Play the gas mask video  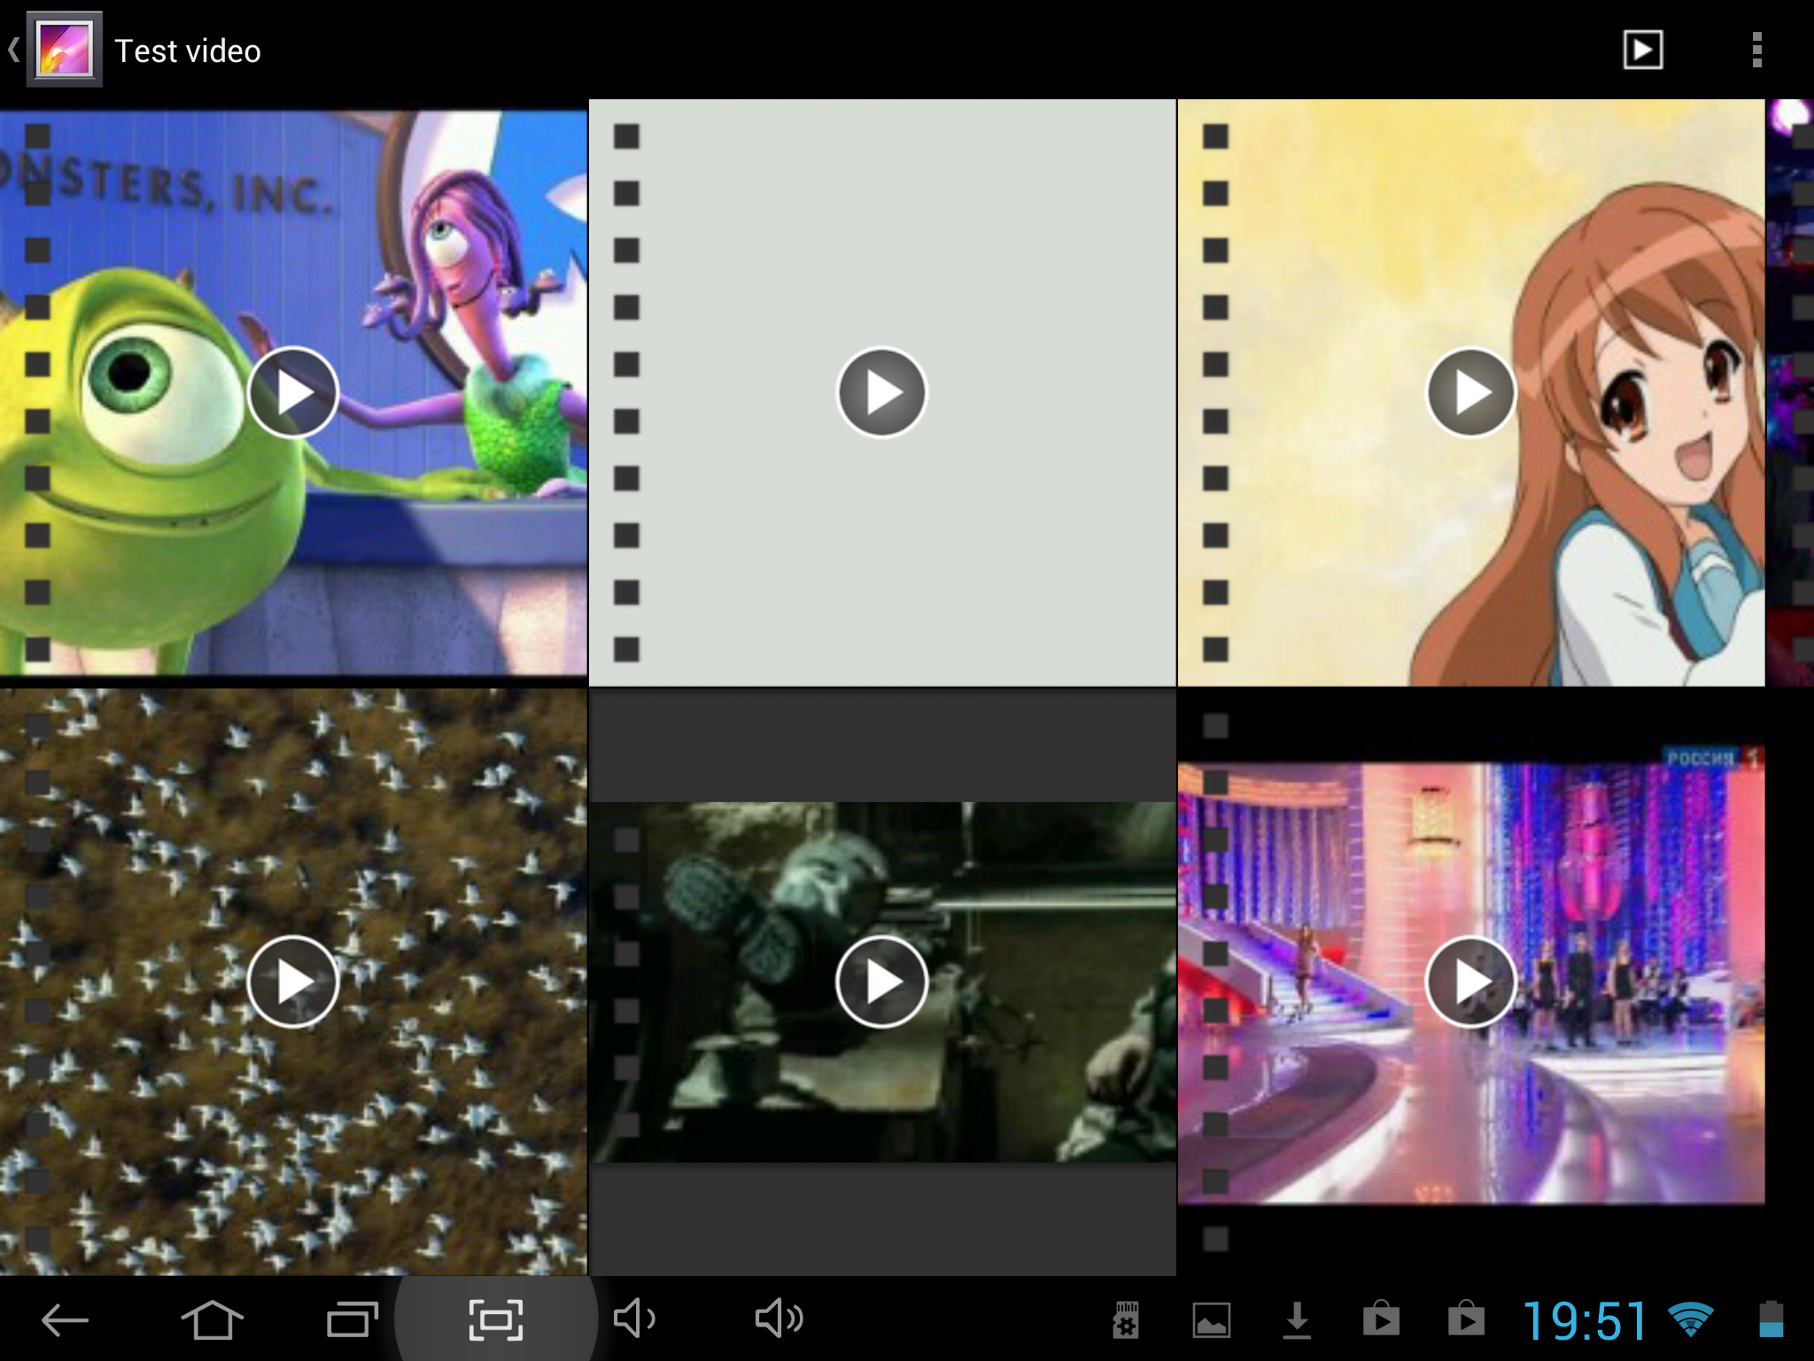point(882,982)
